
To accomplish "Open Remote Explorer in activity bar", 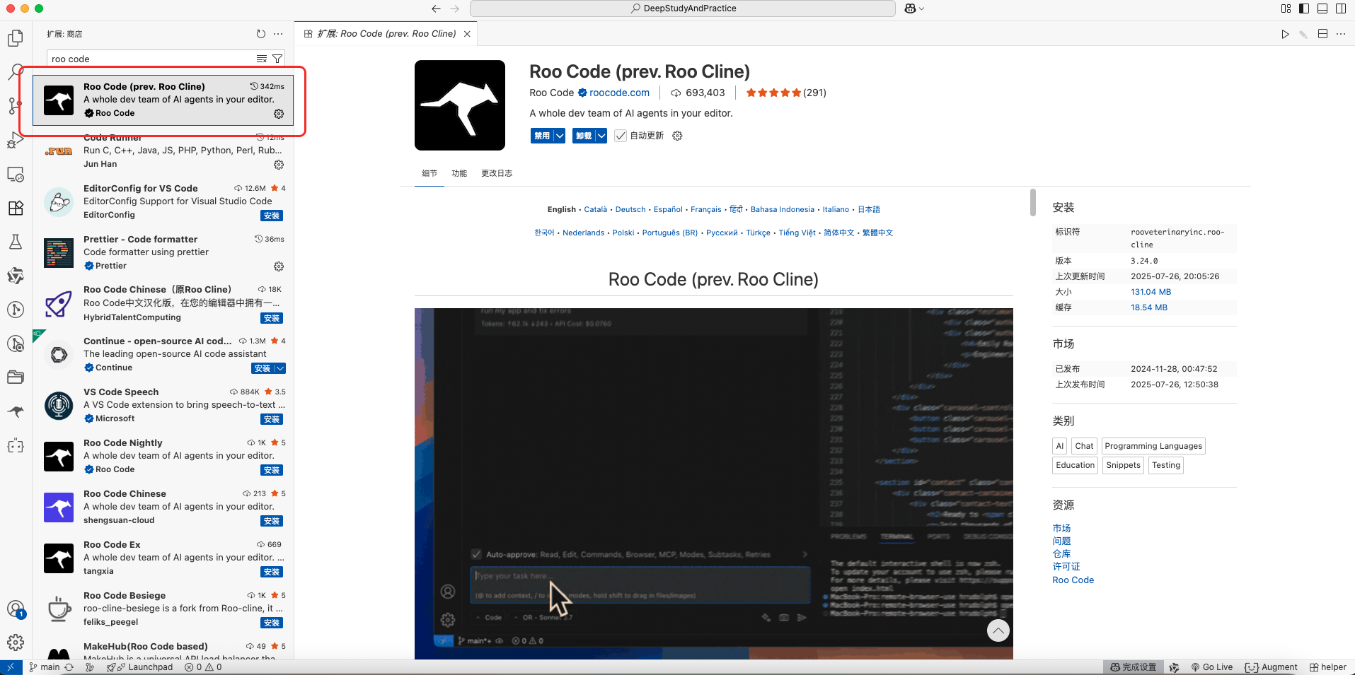I will 16,174.
